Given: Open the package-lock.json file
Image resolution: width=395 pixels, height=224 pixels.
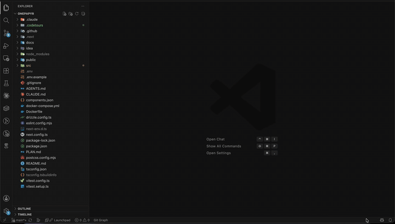Looking at the screenshot, I should [x=50, y=141].
